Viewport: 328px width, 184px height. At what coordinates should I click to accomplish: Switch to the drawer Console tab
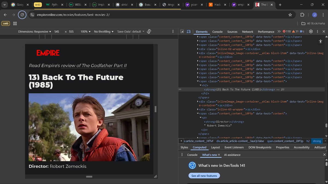(192, 155)
